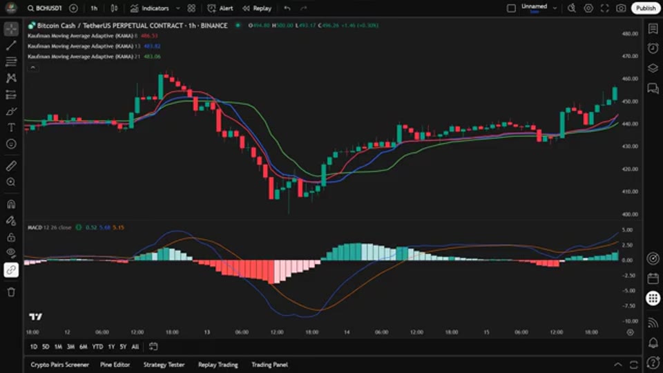Image resolution: width=663 pixels, height=373 pixels.
Task: Open quick search tool
Action: point(572,8)
